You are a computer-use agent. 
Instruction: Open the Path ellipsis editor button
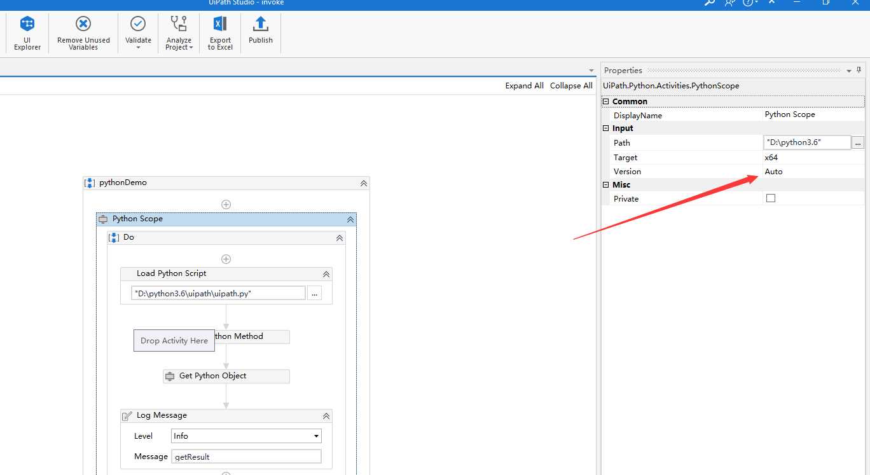[x=858, y=142]
